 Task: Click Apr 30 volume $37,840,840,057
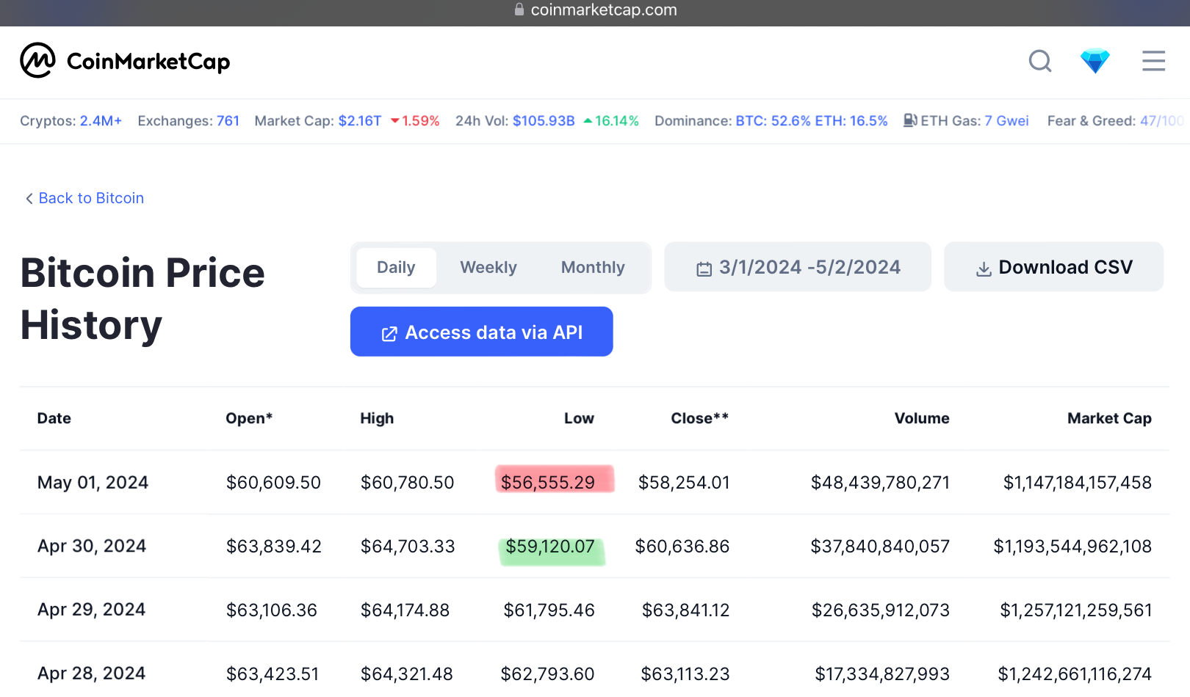[x=880, y=546]
